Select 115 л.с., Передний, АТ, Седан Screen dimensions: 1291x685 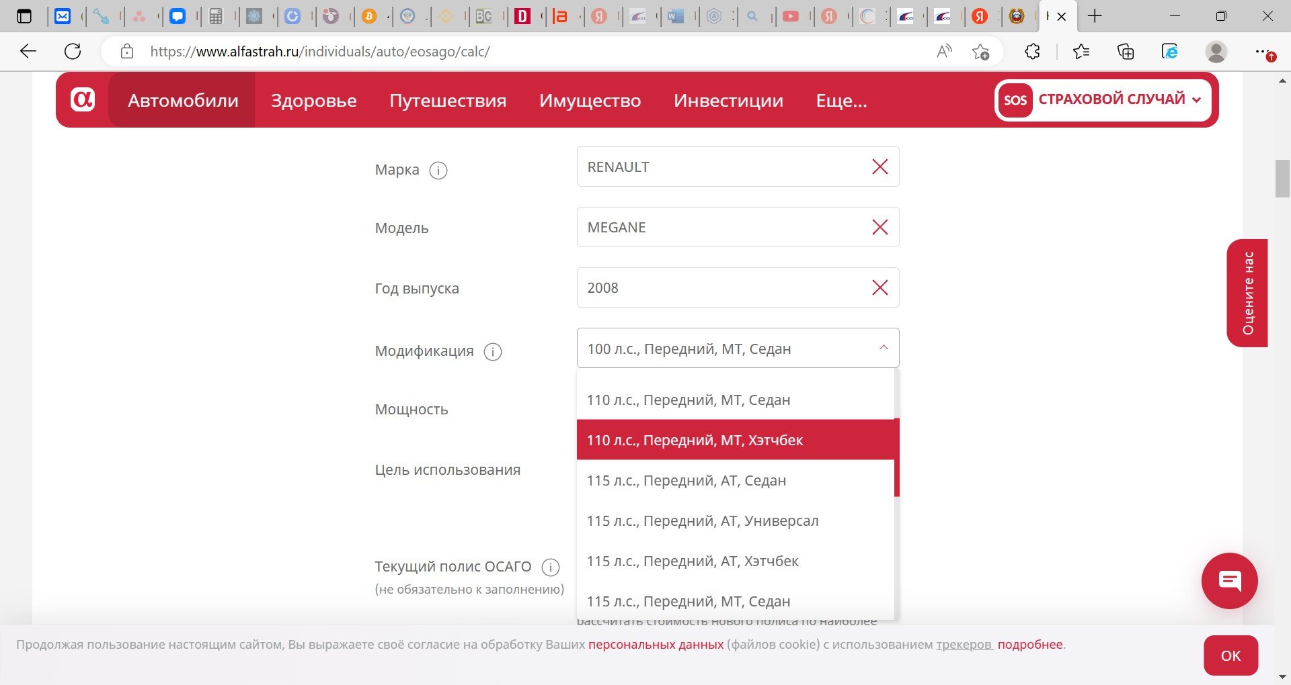tap(735, 480)
